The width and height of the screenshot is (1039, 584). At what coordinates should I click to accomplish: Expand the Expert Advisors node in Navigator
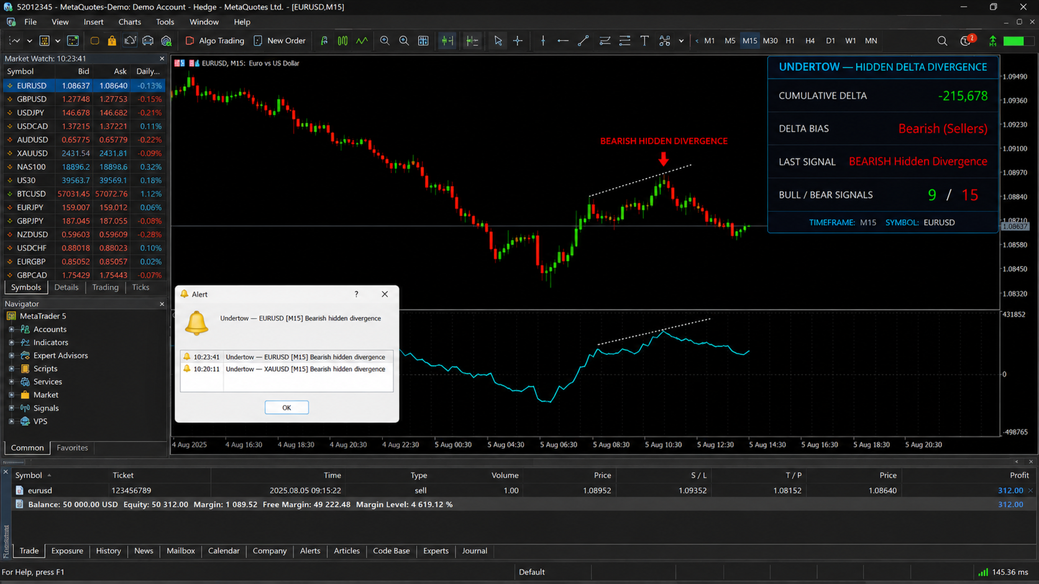(x=11, y=356)
